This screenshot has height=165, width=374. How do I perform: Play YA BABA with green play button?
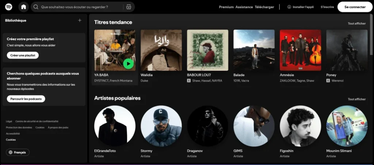(x=129, y=64)
